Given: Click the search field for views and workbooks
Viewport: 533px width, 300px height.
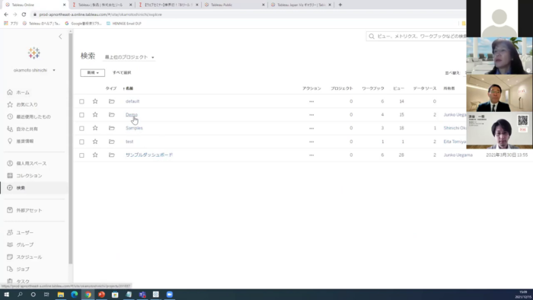Looking at the screenshot, I should coord(417,36).
